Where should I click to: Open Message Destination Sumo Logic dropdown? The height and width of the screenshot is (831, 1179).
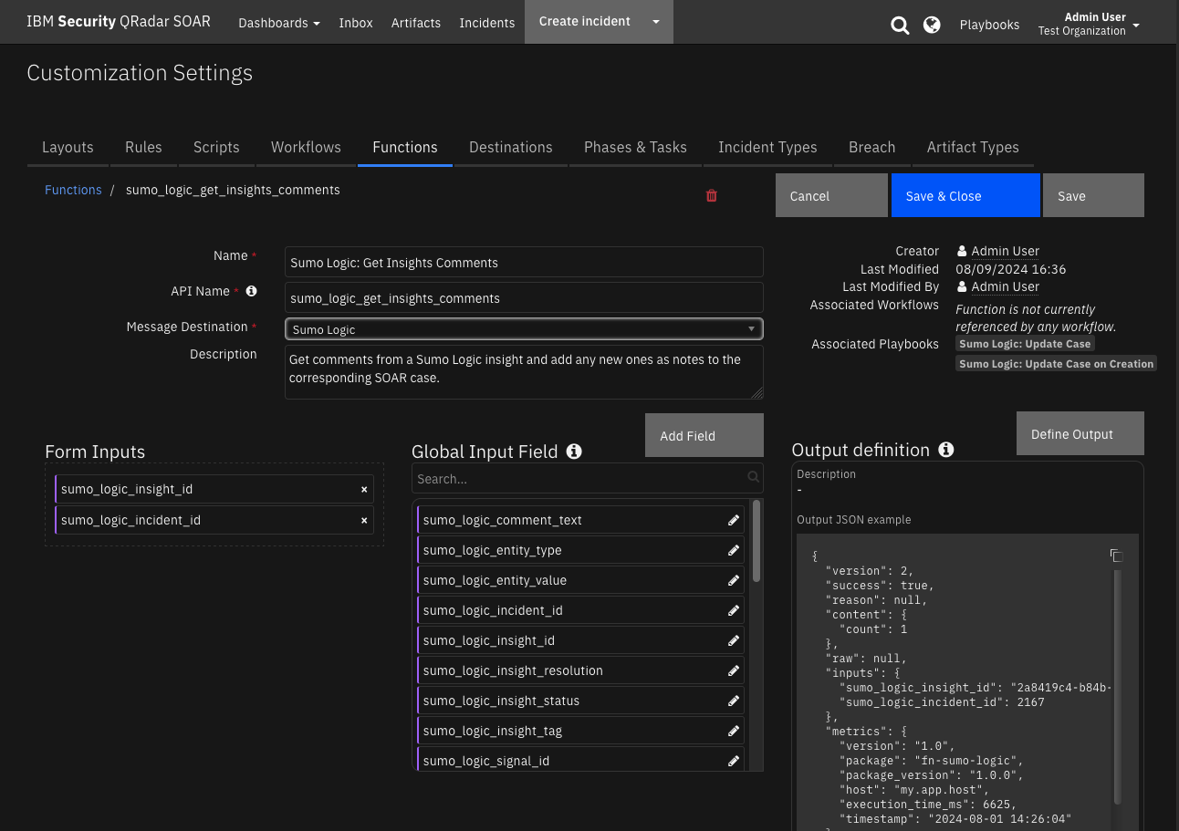(x=524, y=328)
